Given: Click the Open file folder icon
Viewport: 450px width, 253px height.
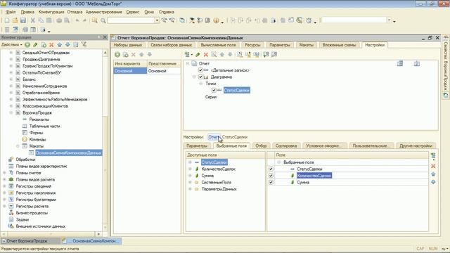Looking at the screenshot, I should (15, 20).
